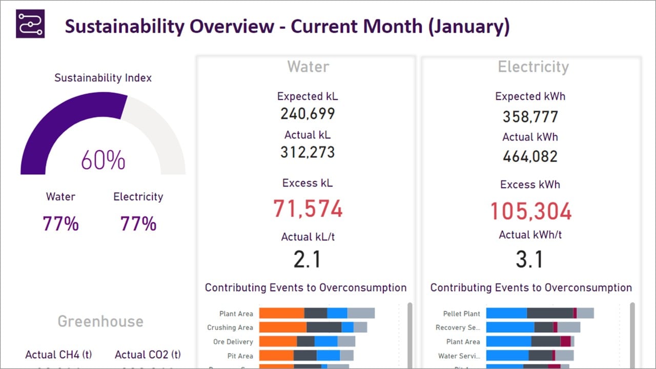Select the Sustainability Index gauge
The width and height of the screenshot is (656, 369).
[101, 138]
